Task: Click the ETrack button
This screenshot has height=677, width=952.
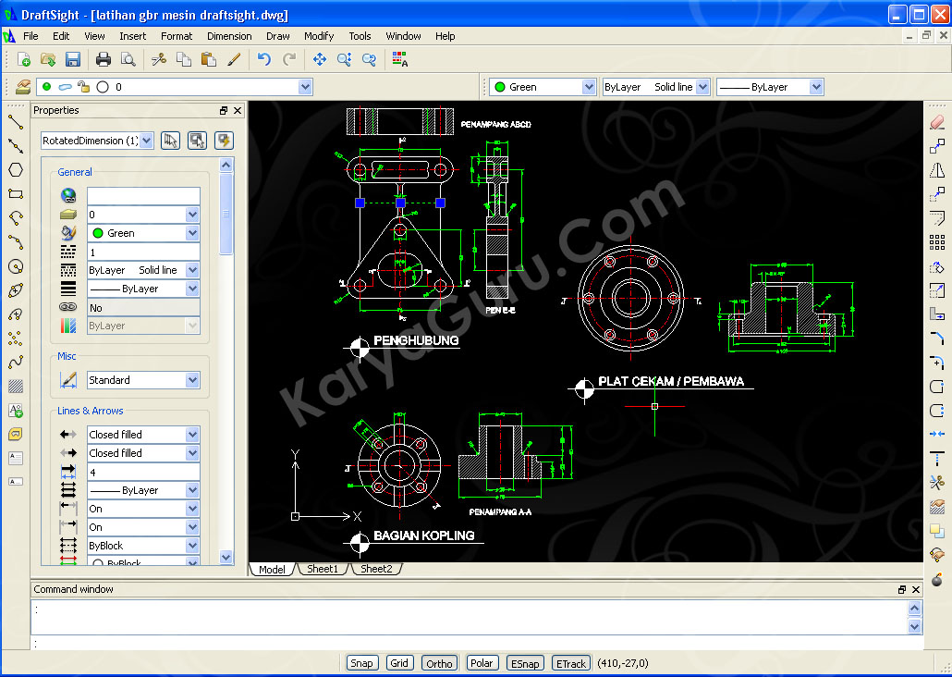Action: (570, 662)
